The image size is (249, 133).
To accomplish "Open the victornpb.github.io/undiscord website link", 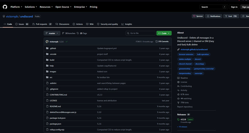I will [x=194, y=50].
